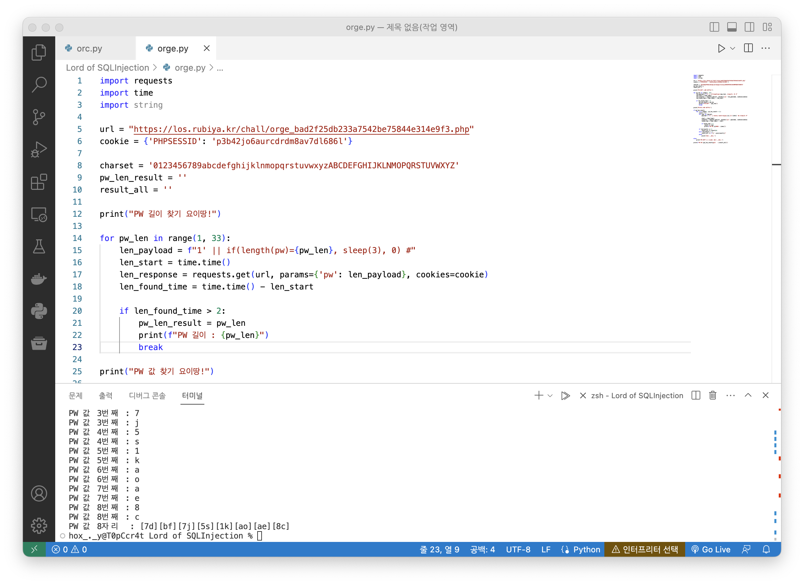Switch to the 디버그 콘솔 panel tab
The width and height of the screenshot is (804, 585).
coord(147,395)
